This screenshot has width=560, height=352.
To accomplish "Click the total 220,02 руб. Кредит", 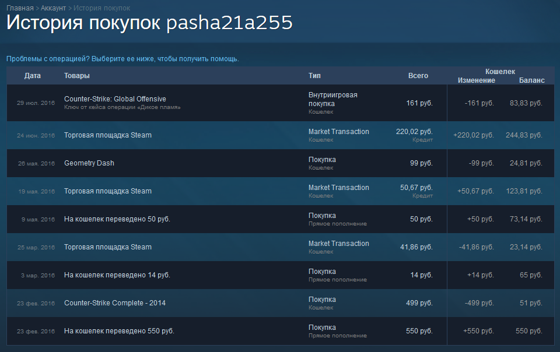I will (414, 135).
